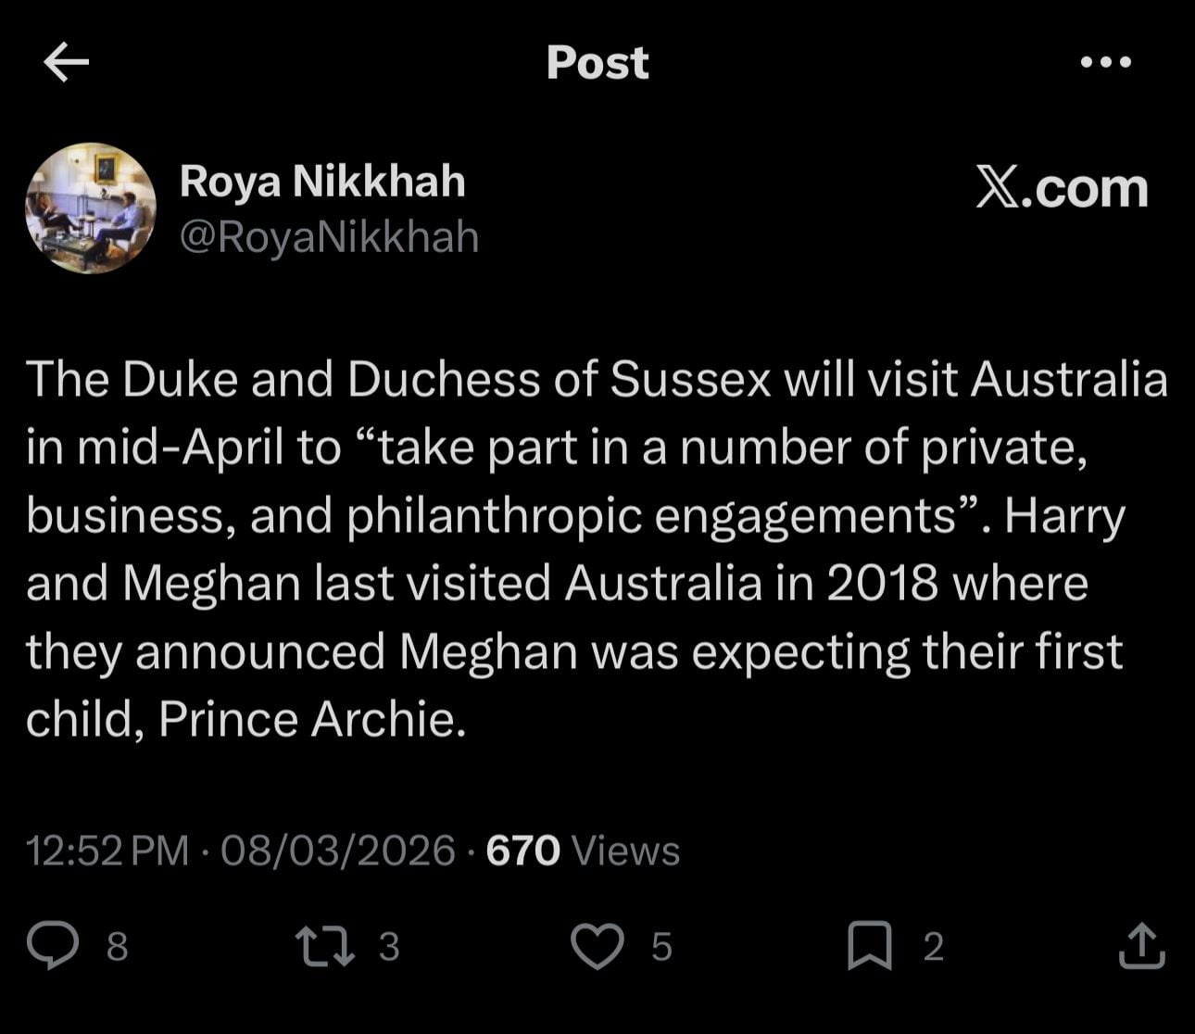Navigate back using the left arrow

[66, 62]
